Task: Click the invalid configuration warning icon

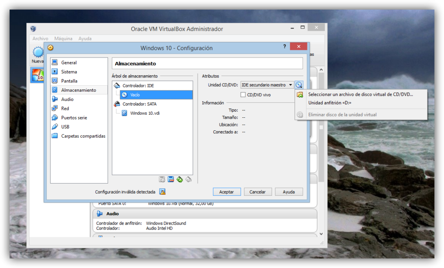Action: (x=163, y=192)
